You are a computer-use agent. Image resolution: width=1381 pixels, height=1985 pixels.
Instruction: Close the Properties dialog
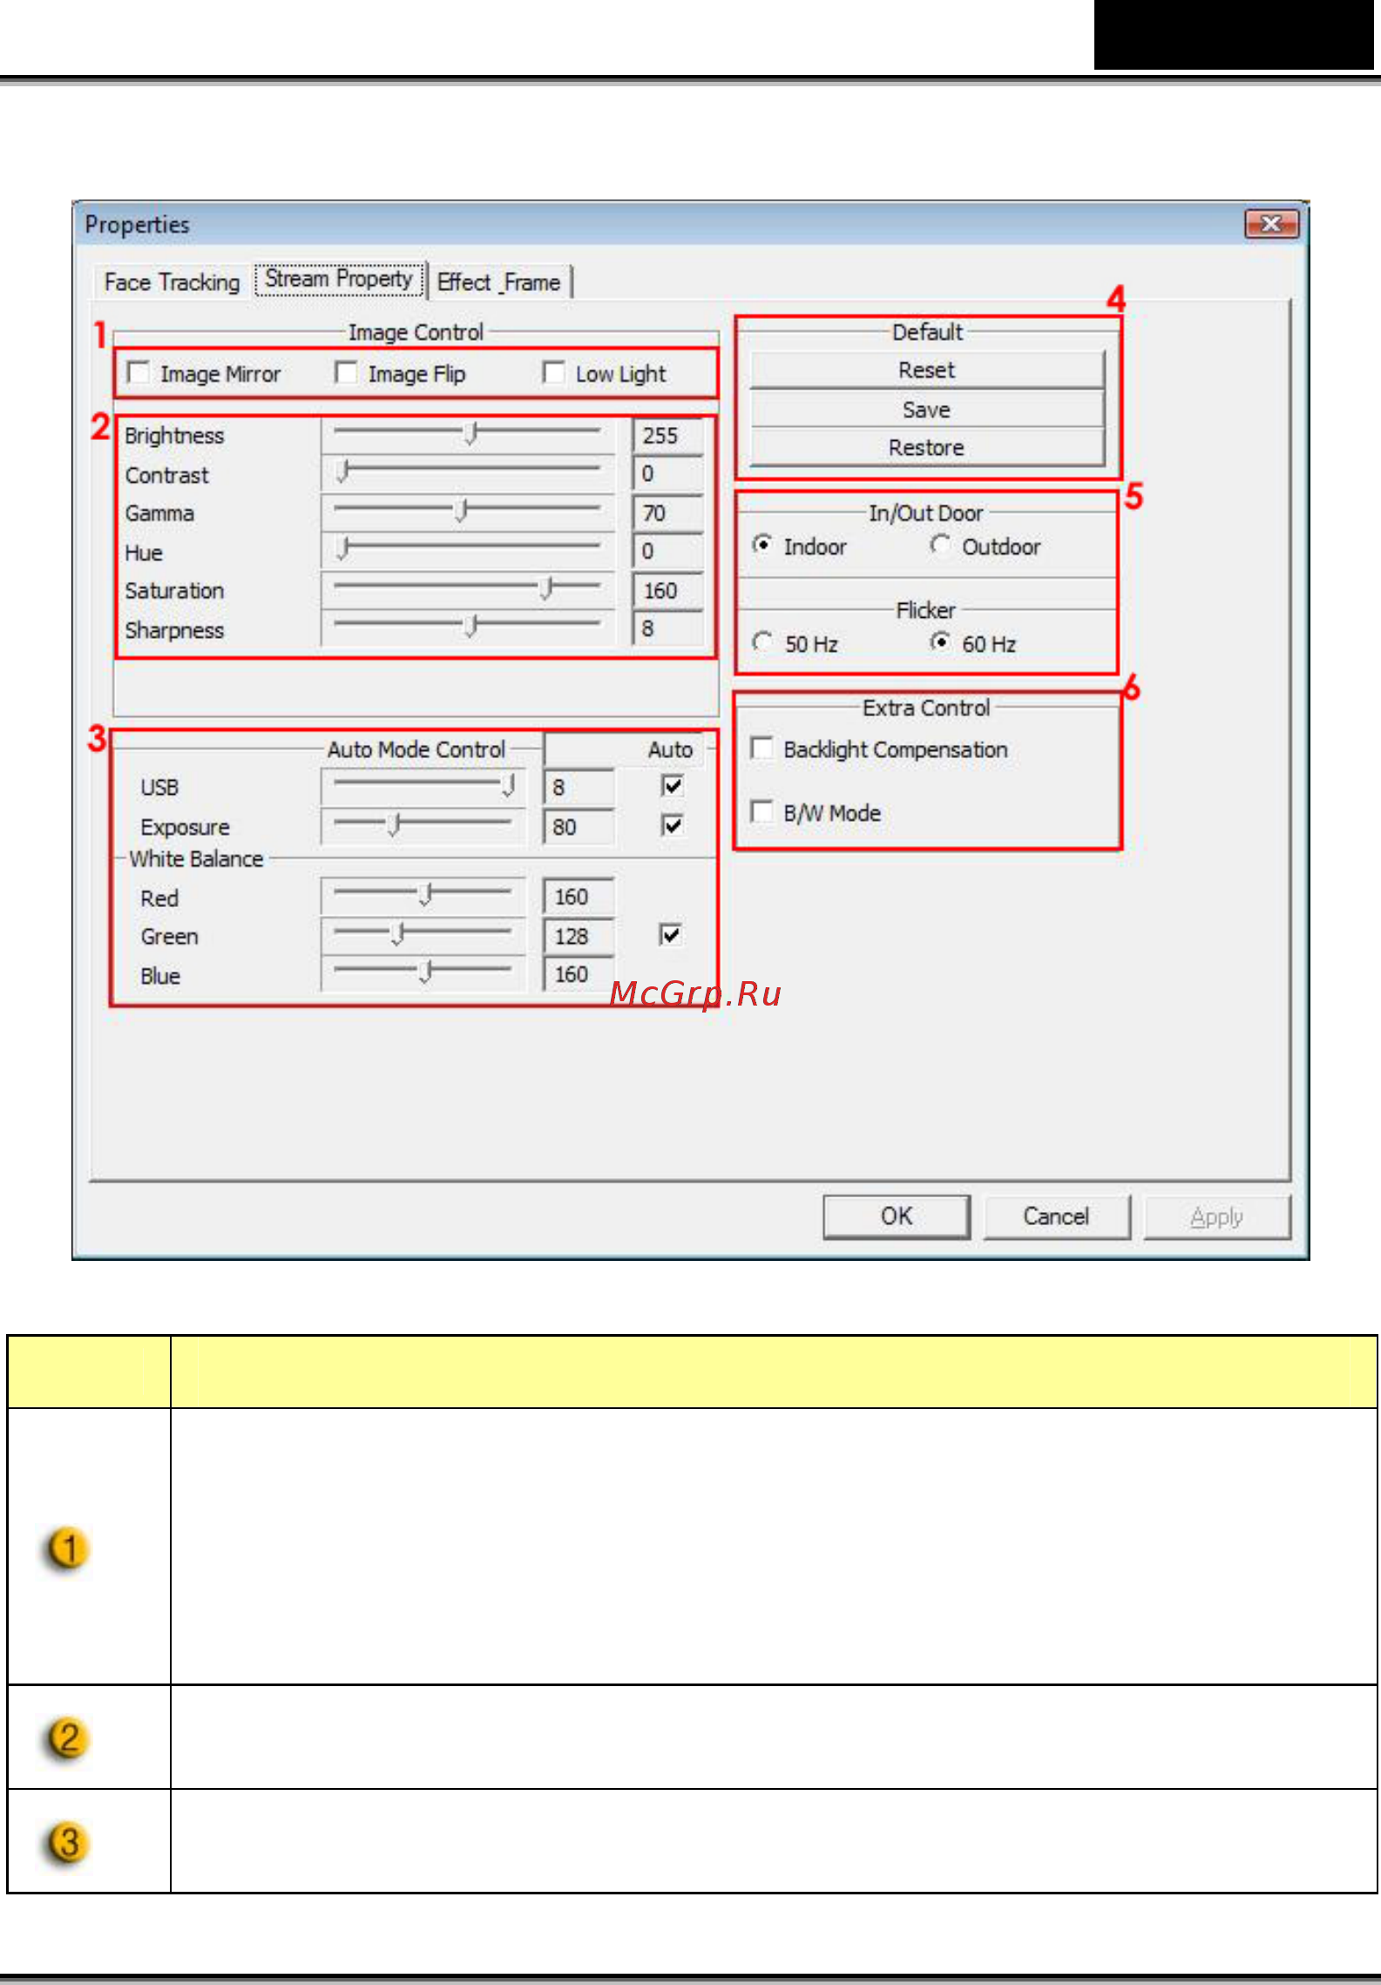coord(1271,225)
